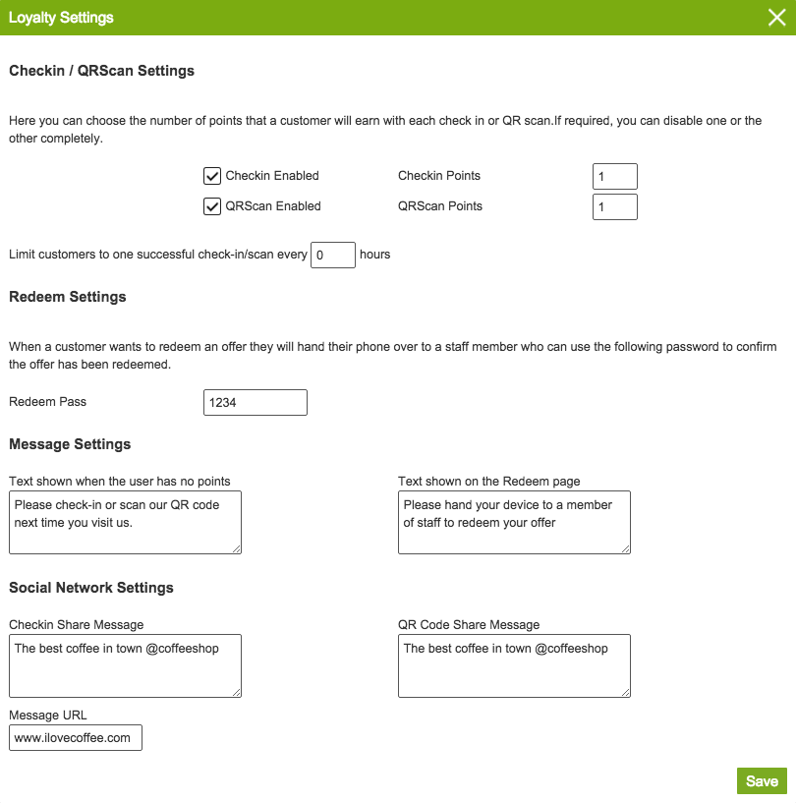The image size is (796, 803).
Task: Click the Loyalty Settings title bar text
Action: 61,18
